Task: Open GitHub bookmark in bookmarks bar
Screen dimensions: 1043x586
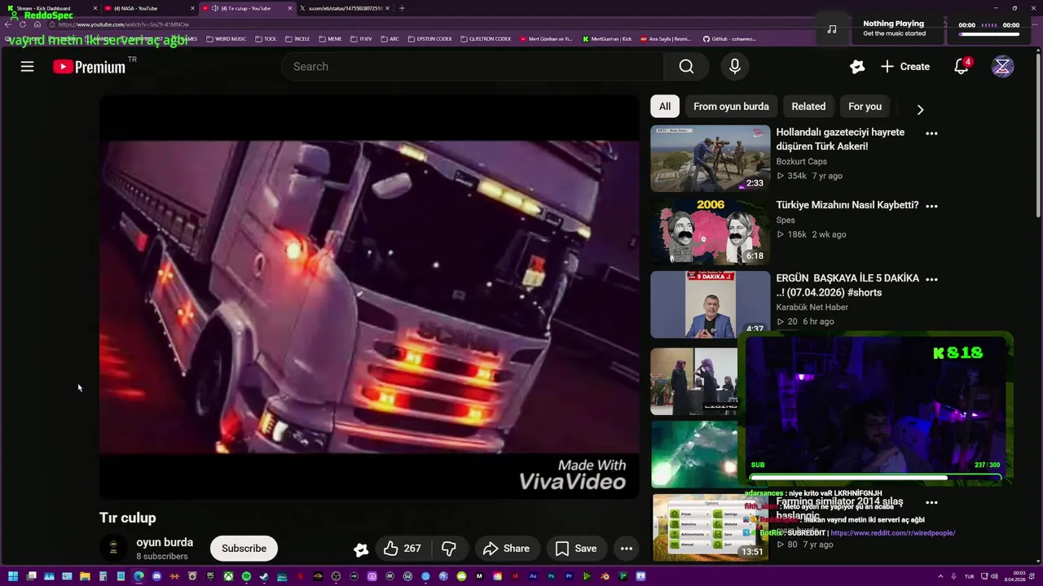Action: tap(729, 38)
